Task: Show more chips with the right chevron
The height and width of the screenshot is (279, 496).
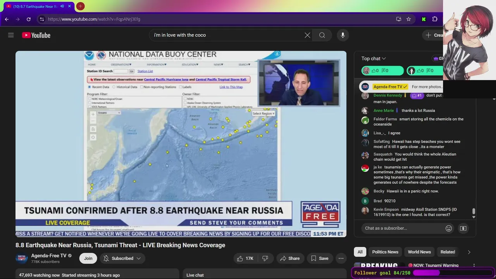Action: click(x=469, y=252)
